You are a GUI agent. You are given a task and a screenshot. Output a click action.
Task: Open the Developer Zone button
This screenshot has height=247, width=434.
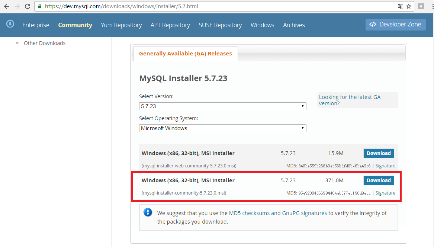(x=396, y=25)
